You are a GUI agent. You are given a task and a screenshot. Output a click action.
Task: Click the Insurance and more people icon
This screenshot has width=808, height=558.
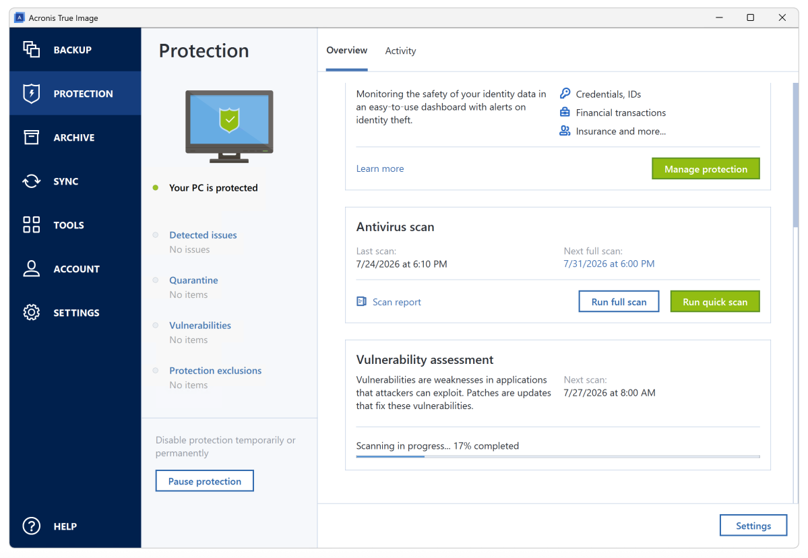565,130
